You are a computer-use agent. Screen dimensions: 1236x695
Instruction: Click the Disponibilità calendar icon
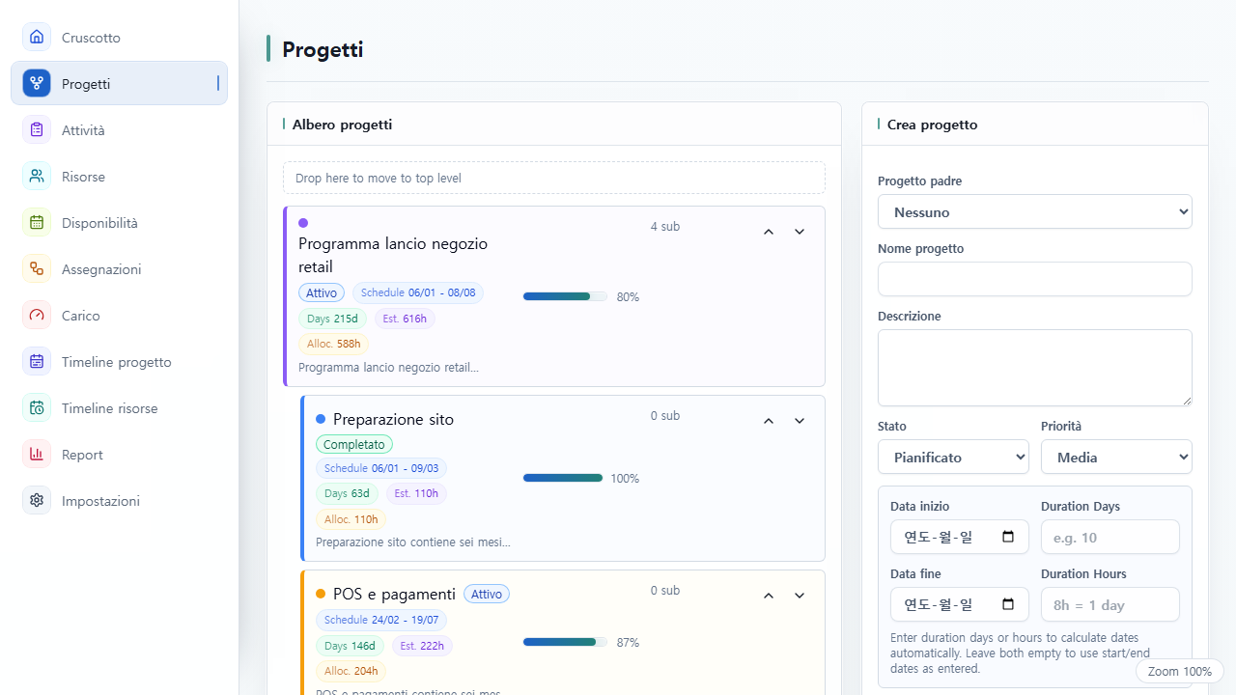pyautogui.click(x=37, y=223)
